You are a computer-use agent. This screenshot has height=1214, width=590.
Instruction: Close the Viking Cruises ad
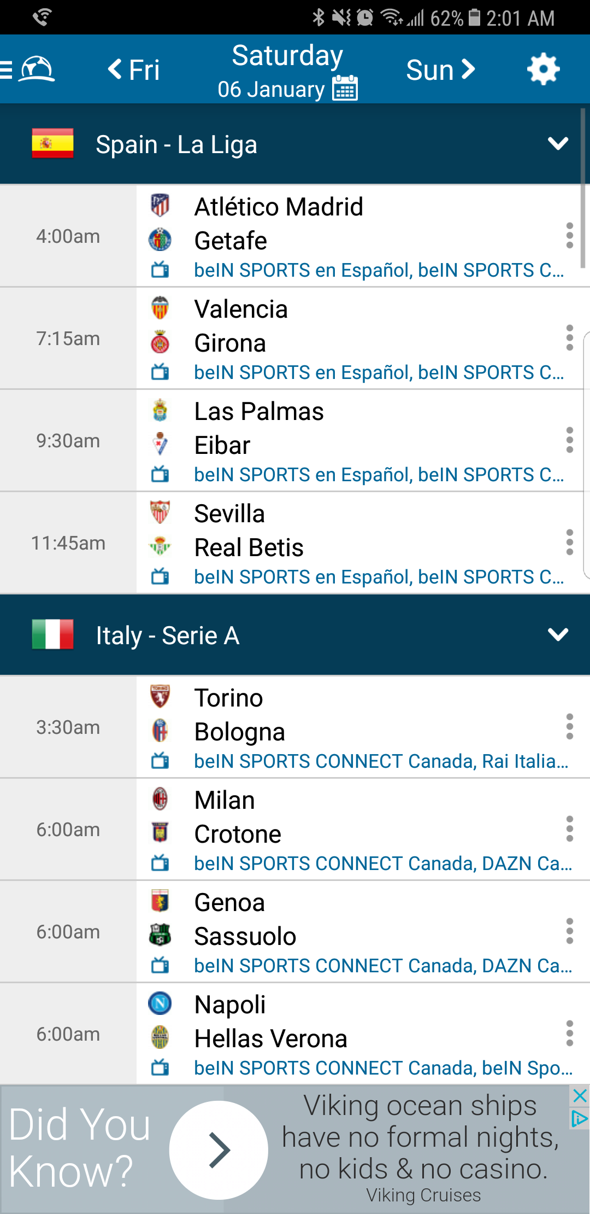[x=580, y=1095]
